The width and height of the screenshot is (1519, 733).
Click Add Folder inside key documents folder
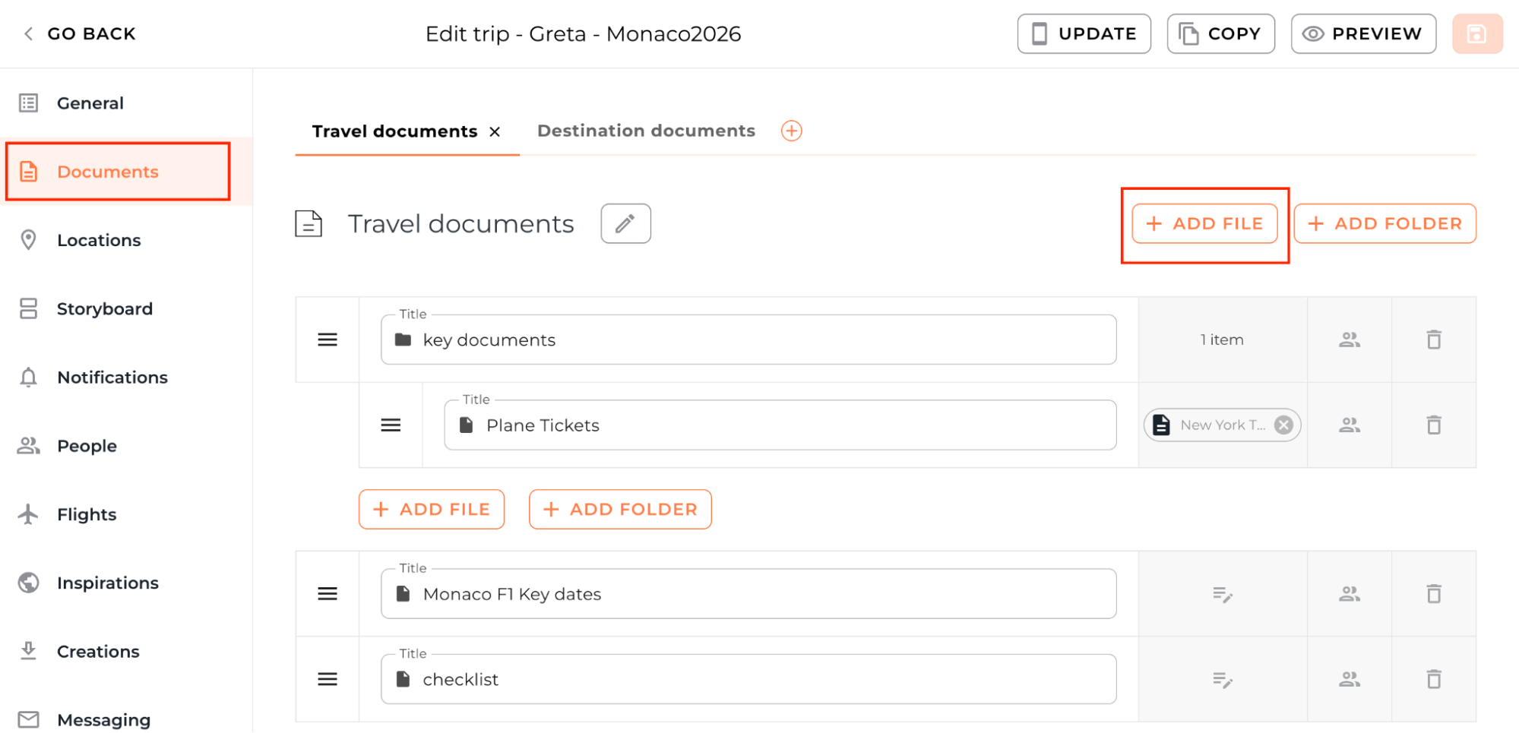pyautogui.click(x=620, y=510)
